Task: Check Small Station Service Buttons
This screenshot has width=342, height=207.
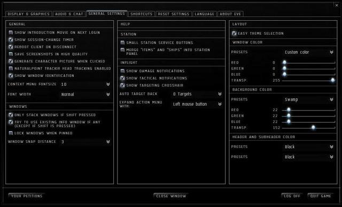Action: tap(122, 43)
